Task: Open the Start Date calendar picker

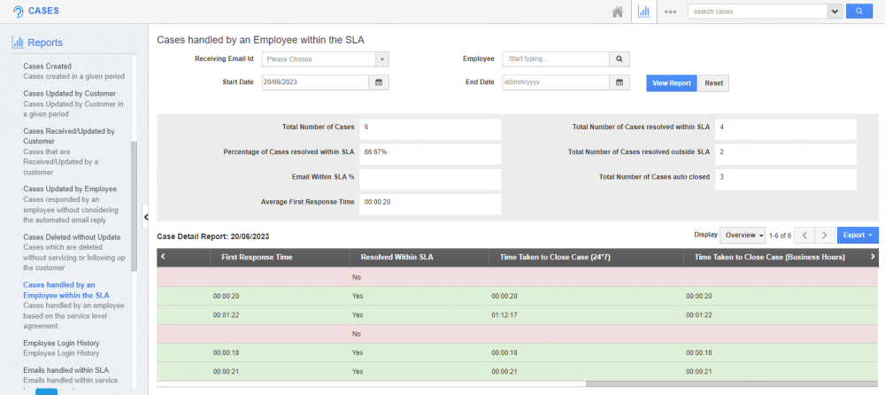Action: click(378, 82)
